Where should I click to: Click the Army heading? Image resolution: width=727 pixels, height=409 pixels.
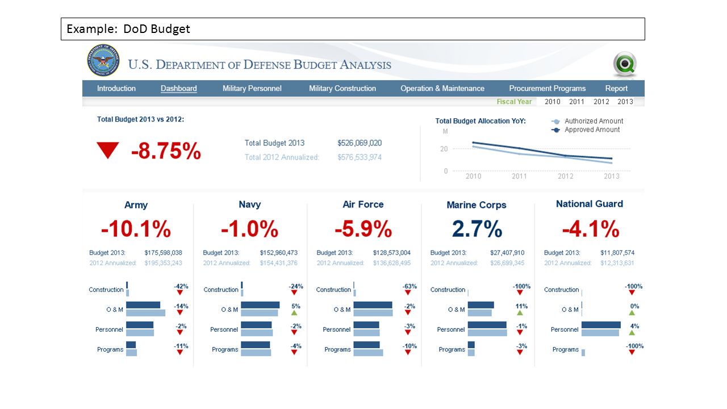(x=136, y=205)
